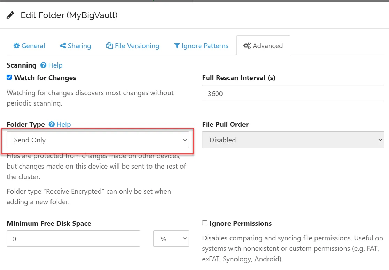Click the Minimum Free Disk Space field
The width and height of the screenshot is (389, 270).
73,239
